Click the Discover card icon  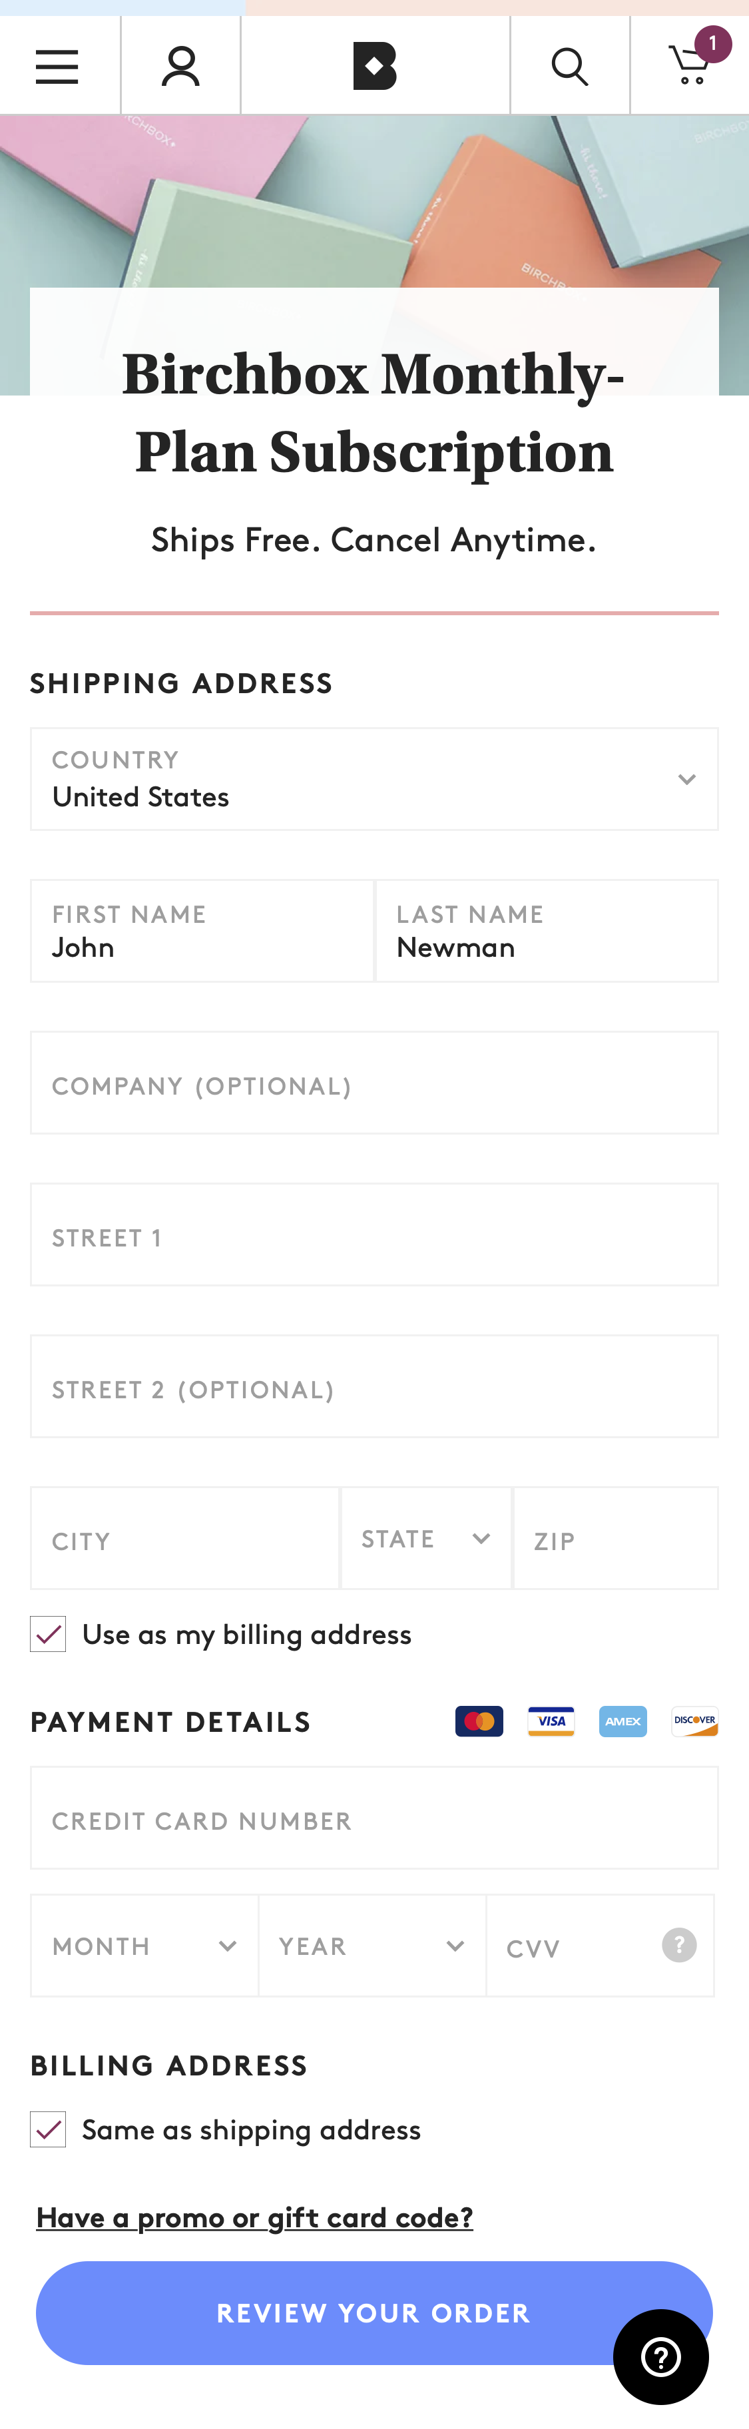coord(694,1721)
